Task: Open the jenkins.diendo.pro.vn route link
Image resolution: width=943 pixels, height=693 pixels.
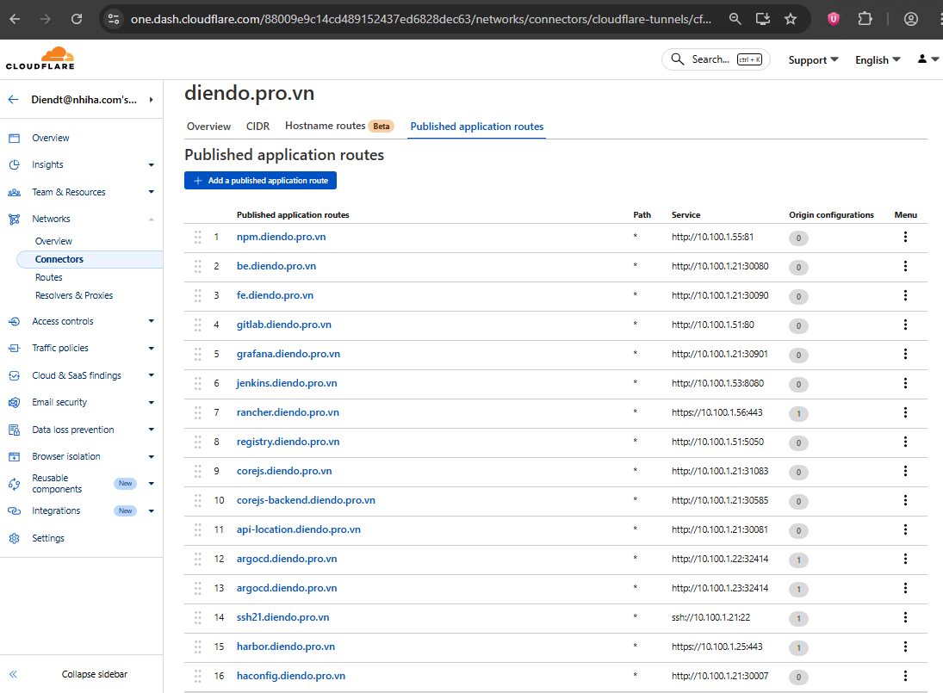Action: tap(287, 384)
